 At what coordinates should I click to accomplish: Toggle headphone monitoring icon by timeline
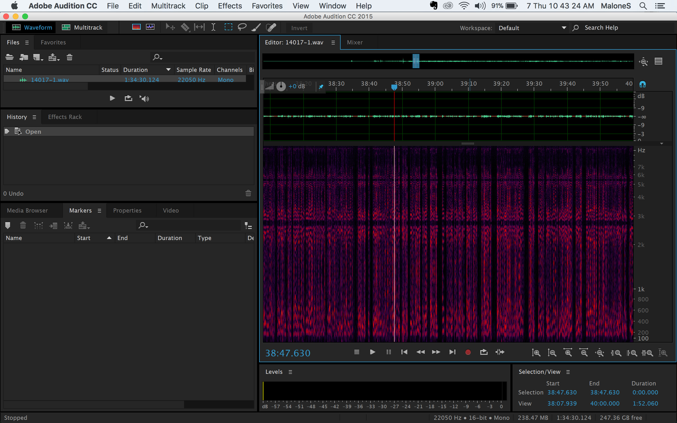coord(643,84)
